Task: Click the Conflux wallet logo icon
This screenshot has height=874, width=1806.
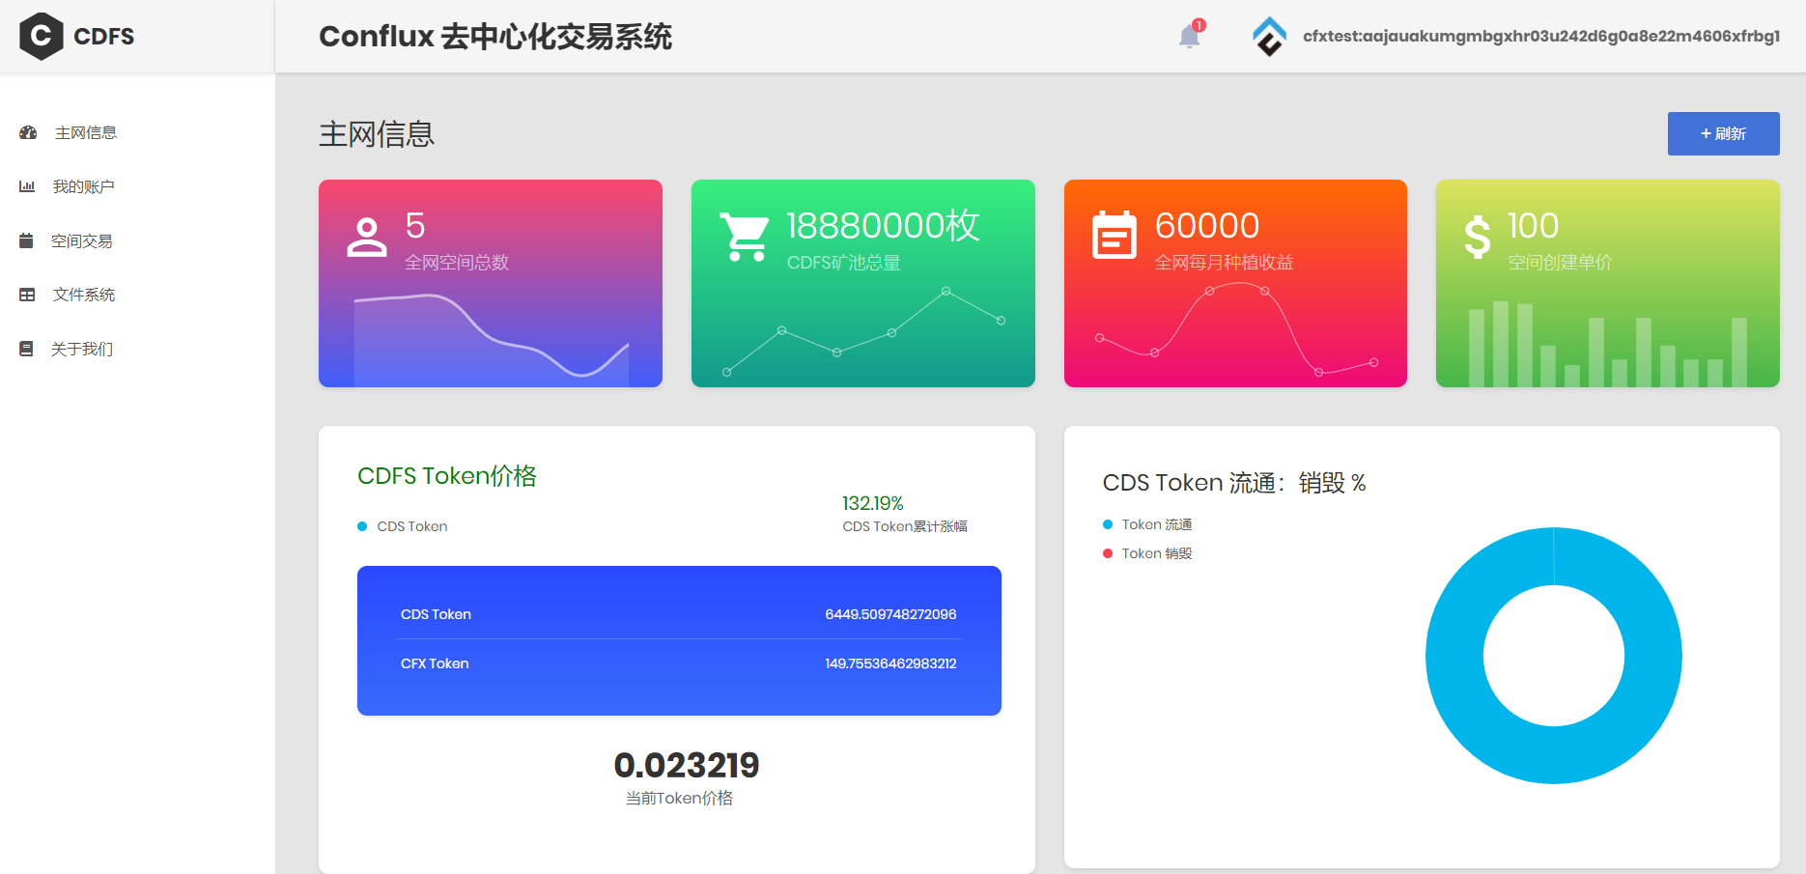Action: (x=1269, y=37)
